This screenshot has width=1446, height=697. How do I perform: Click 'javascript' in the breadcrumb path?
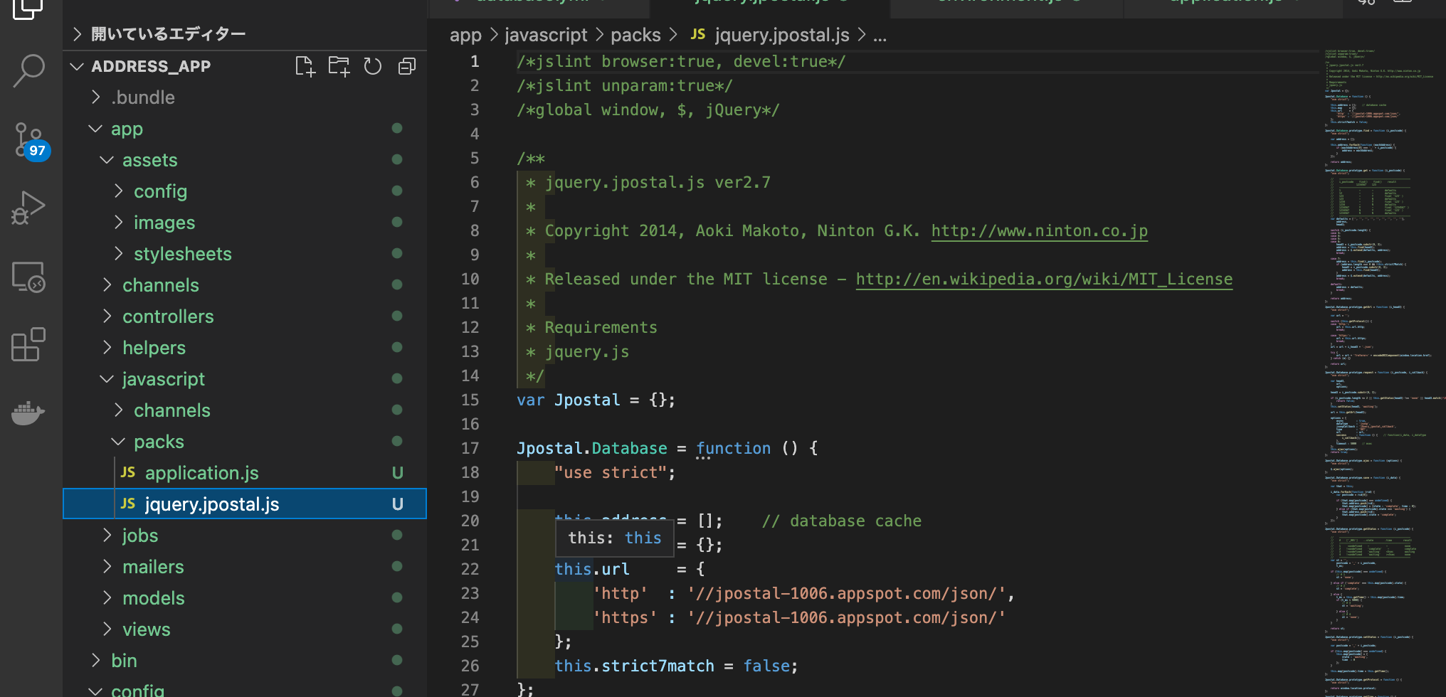click(x=546, y=35)
